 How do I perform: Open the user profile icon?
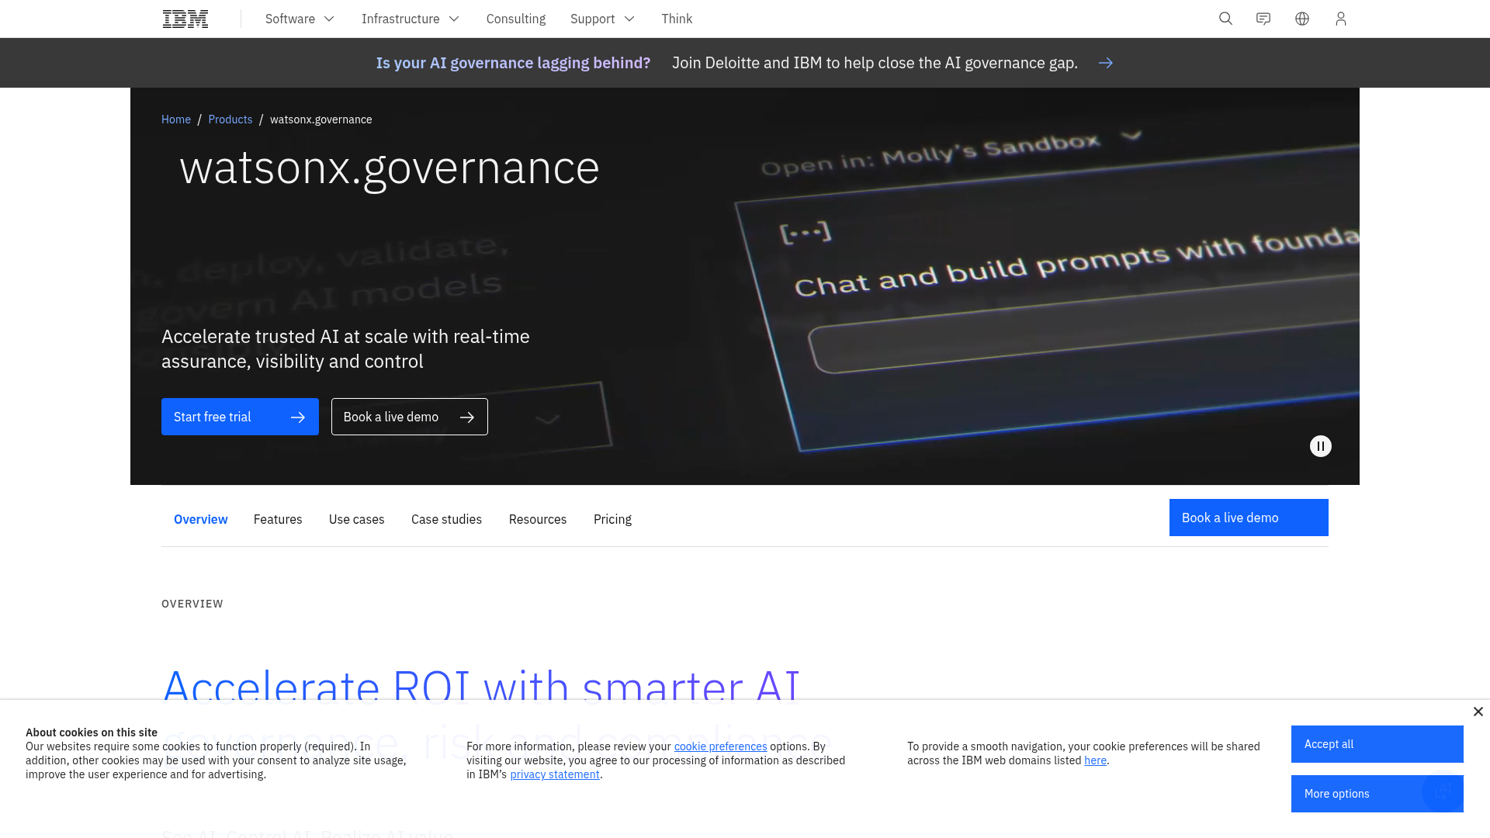(1341, 19)
